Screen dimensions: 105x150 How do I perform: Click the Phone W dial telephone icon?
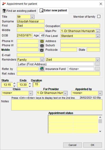tap(42, 46)
